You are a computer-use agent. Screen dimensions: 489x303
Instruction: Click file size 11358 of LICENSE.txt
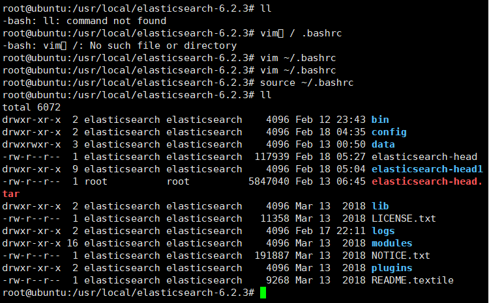coord(274,218)
